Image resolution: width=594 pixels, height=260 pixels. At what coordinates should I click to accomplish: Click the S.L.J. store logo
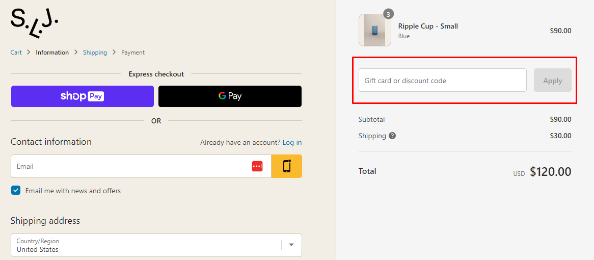[x=34, y=23]
